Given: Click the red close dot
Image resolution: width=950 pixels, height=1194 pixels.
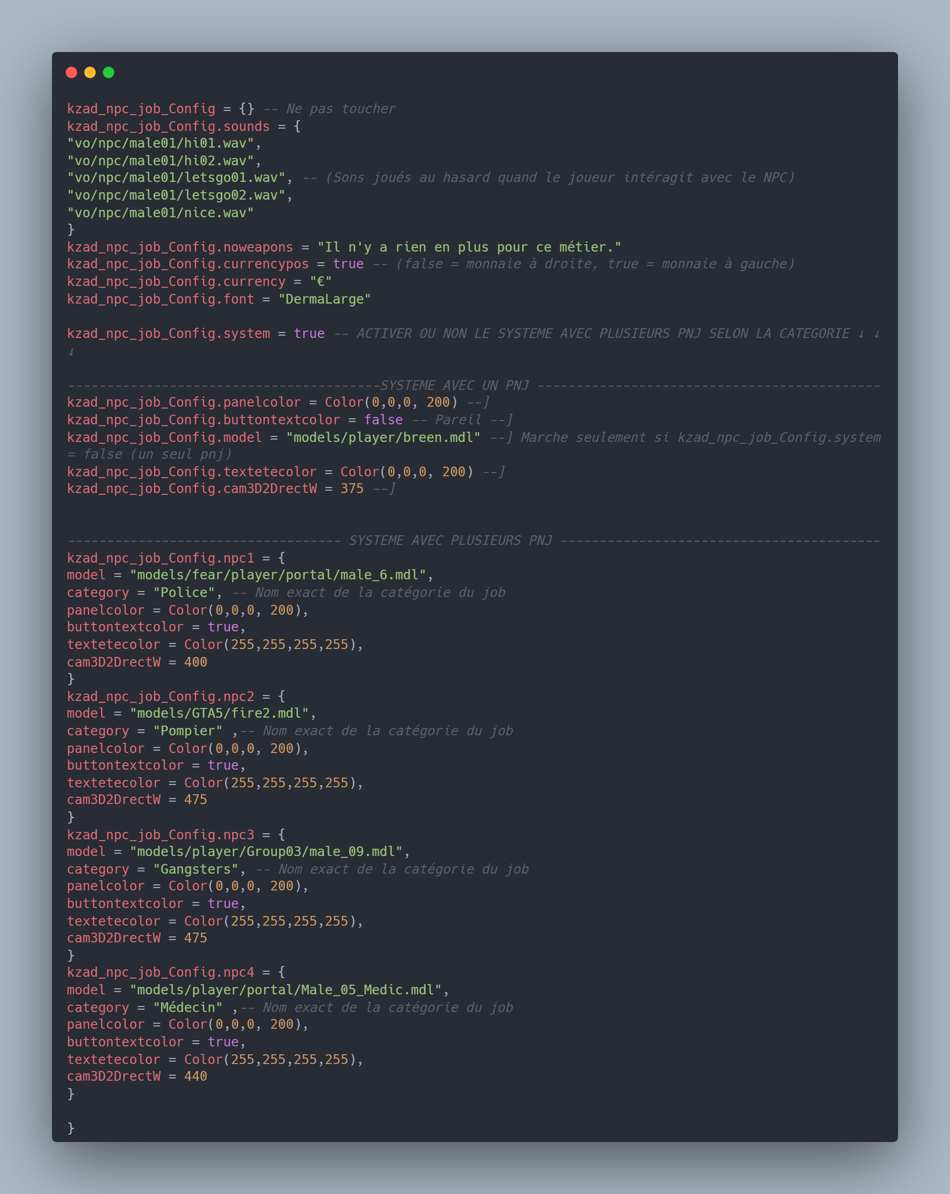Looking at the screenshot, I should coord(71,72).
